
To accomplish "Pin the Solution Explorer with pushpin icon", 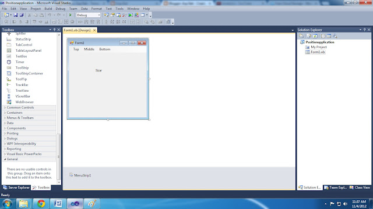I will (x=364, y=30).
